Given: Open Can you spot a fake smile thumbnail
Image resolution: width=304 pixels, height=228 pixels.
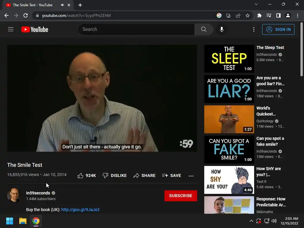Looking at the screenshot, I should pos(229,150).
